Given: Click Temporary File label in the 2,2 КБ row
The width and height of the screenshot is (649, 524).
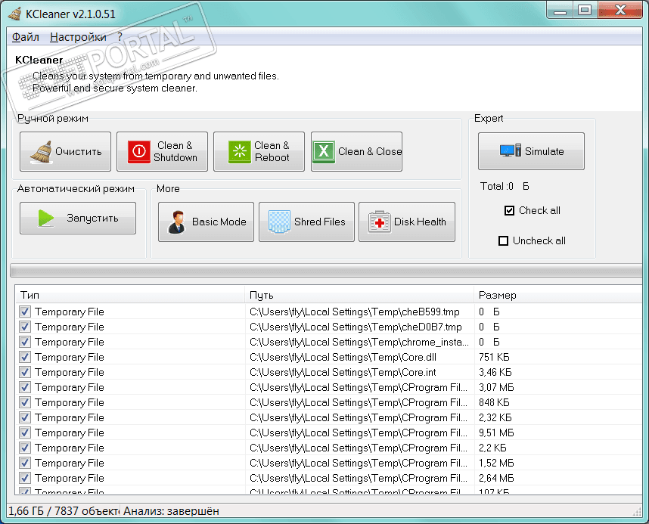Looking at the screenshot, I should coord(70,448).
